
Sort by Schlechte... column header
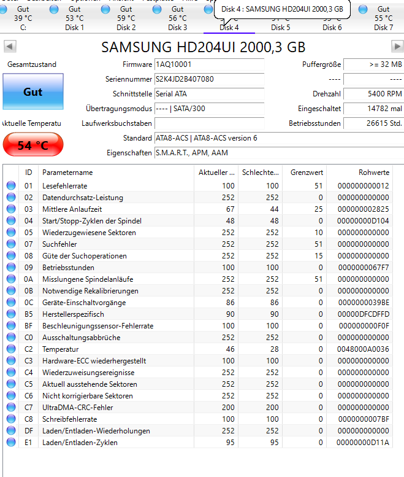point(261,173)
